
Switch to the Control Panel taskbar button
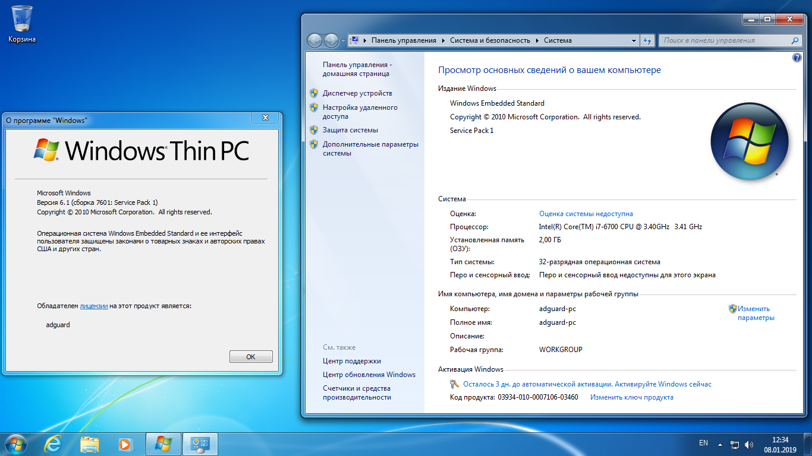tap(200, 444)
